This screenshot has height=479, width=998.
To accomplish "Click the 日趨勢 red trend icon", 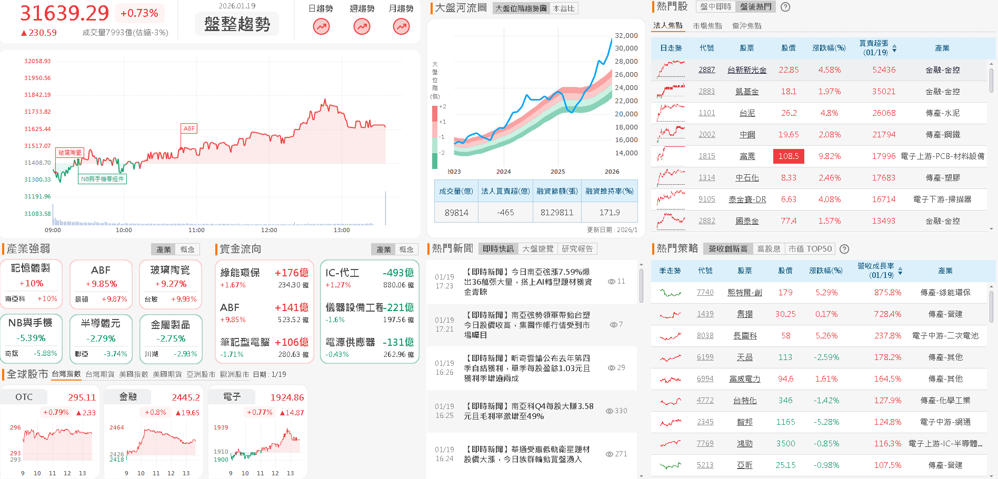I will [321, 25].
